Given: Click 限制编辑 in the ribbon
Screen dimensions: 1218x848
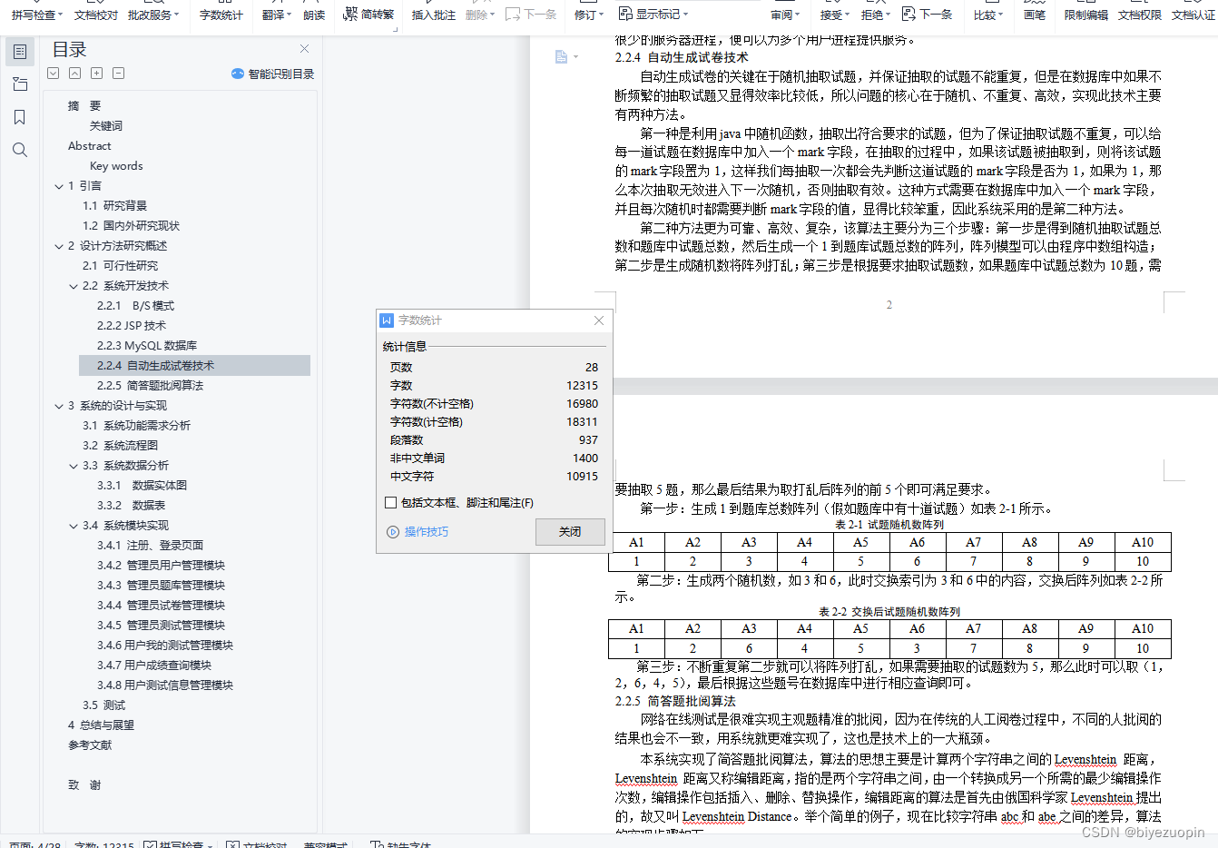Looking at the screenshot, I should pos(1086,15).
